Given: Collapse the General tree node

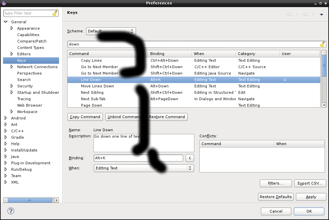Looking at the screenshot, I should click(6, 22).
